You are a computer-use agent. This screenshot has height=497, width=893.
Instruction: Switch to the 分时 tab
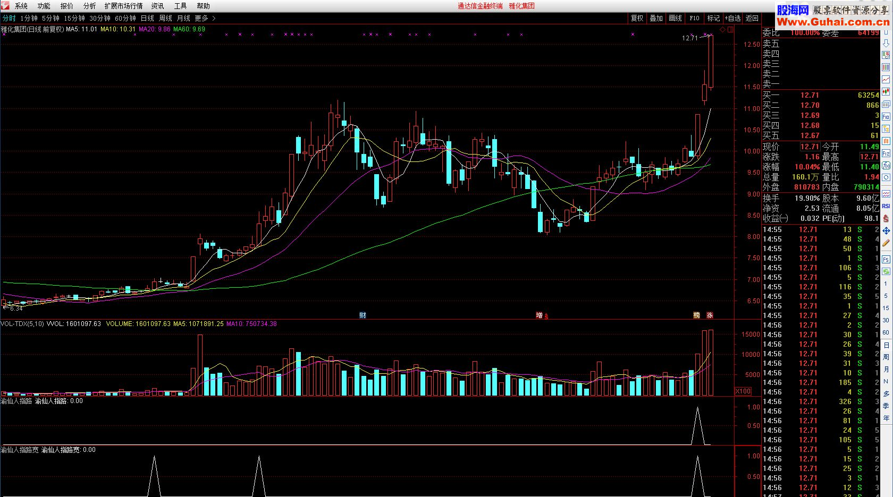(x=9, y=18)
